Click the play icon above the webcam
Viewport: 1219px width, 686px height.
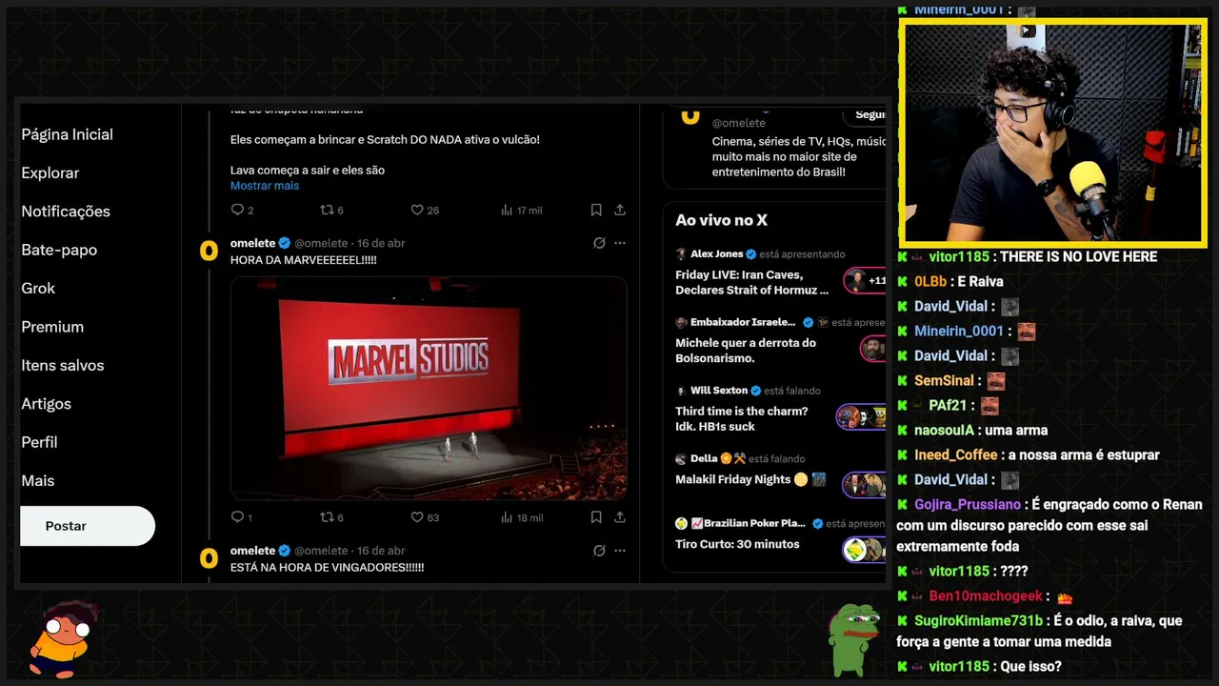1027,30
